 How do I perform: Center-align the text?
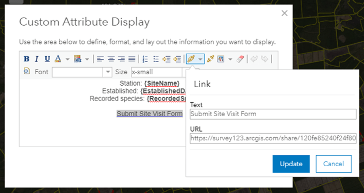(111, 59)
